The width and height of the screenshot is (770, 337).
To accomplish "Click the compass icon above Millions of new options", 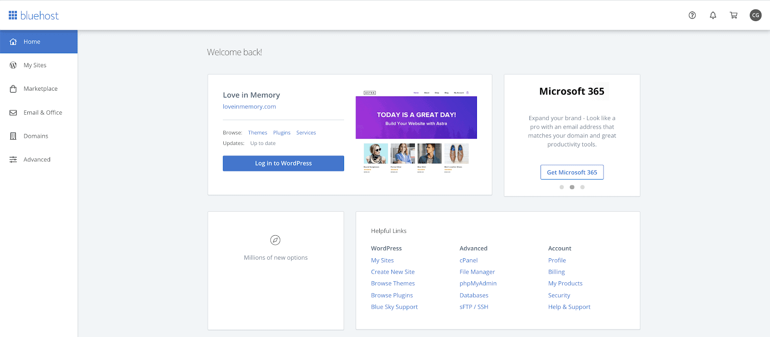I will tap(275, 240).
